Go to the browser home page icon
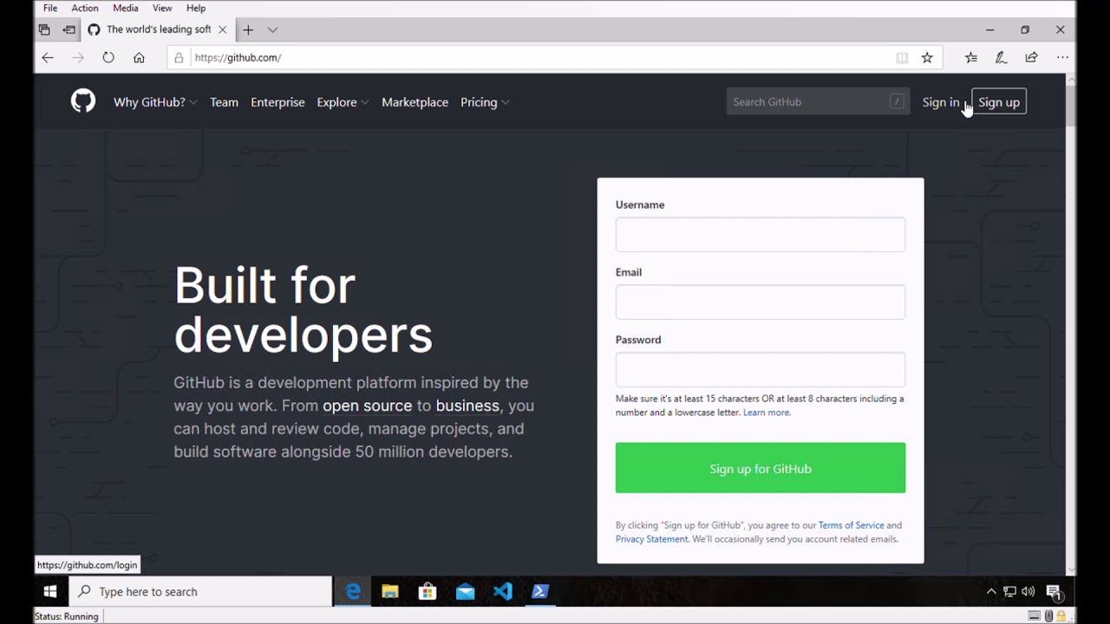This screenshot has width=1110, height=624. tap(139, 57)
